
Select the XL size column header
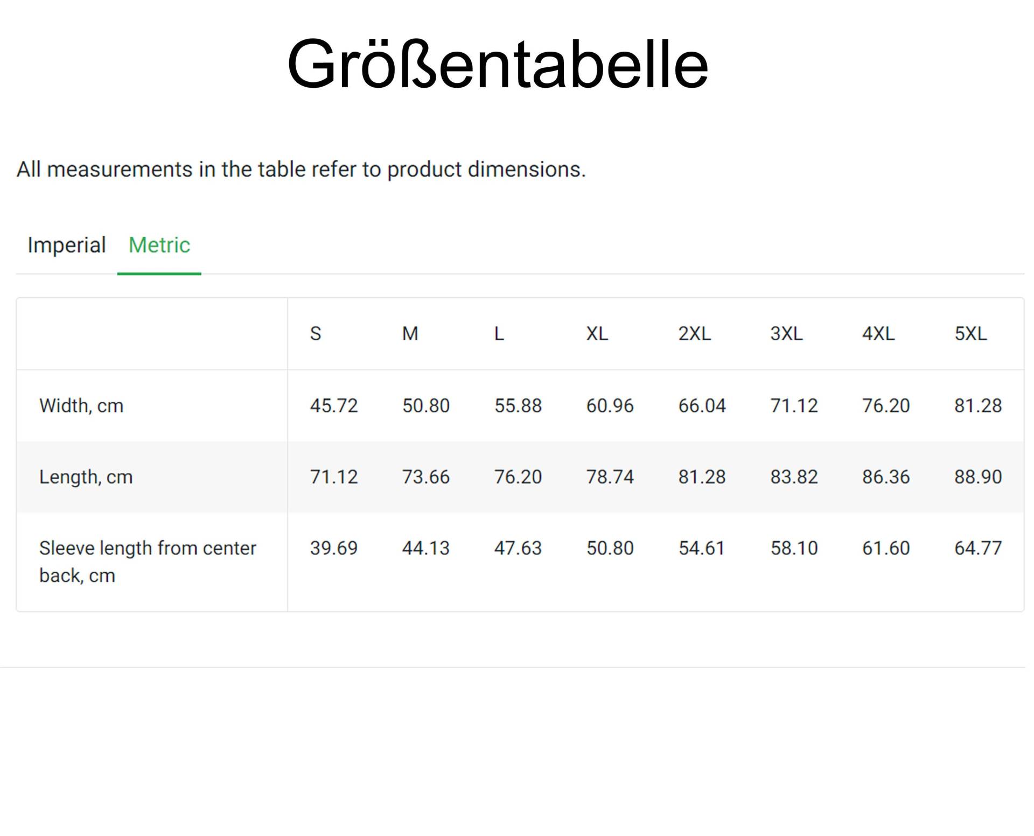click(597, 334)
